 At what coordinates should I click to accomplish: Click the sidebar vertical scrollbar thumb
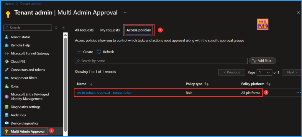[x=65, y=85]
